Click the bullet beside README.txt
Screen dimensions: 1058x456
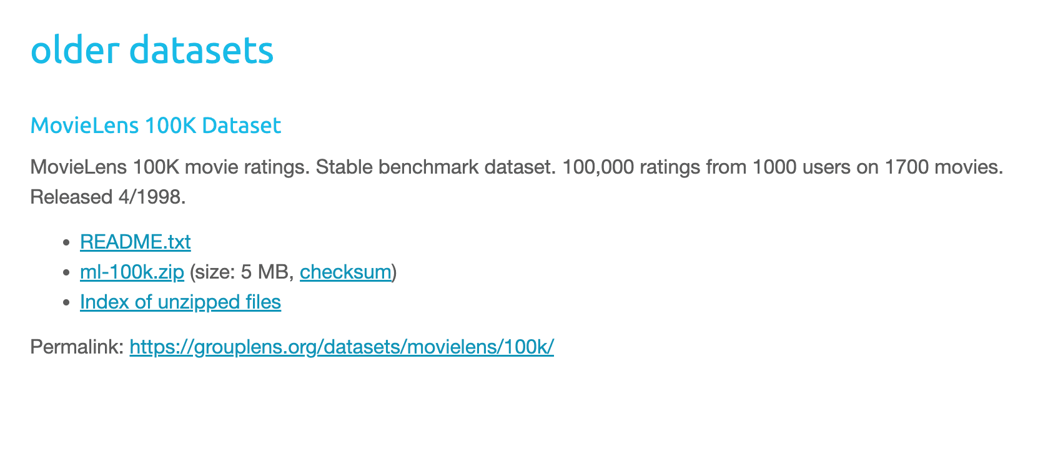coord(67,242)
